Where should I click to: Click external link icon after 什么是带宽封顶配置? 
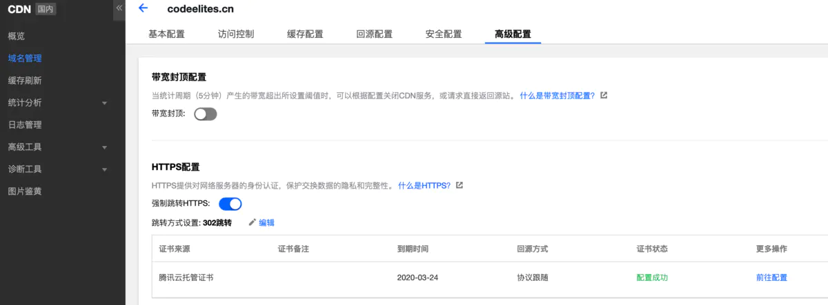(x=604, y=96)
